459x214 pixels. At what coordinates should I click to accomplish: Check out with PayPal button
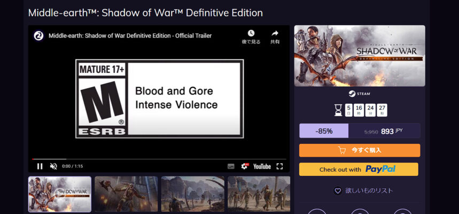coord(359,169)
